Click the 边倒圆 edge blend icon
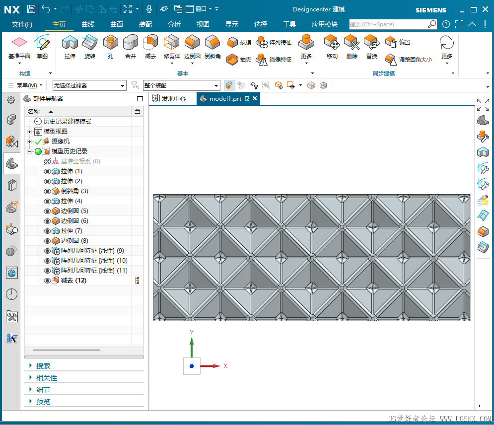The image size is (494, 425). click(x=192, y=43)
